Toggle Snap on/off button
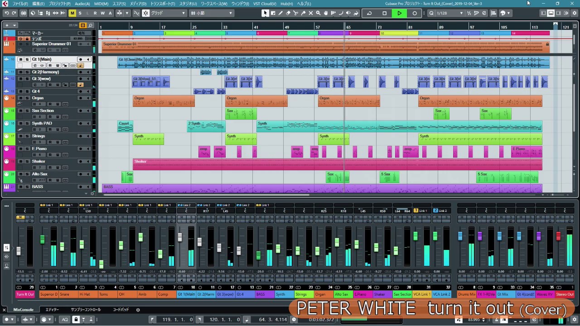 146,13
